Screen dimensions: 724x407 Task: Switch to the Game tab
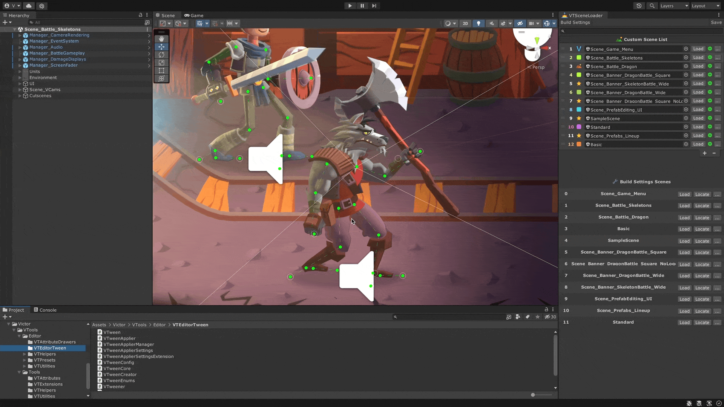(194, 15)
